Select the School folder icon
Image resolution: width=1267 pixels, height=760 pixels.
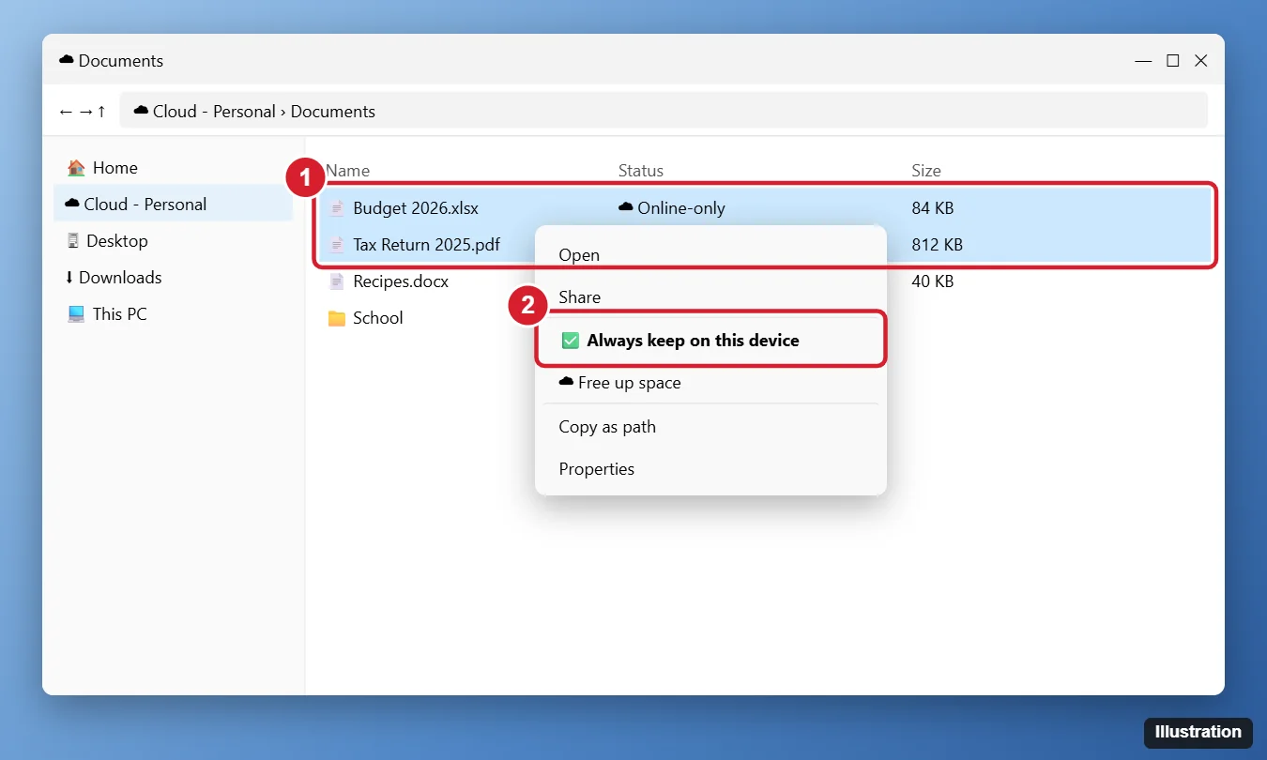pyautogui.click(x=337, y=318)
